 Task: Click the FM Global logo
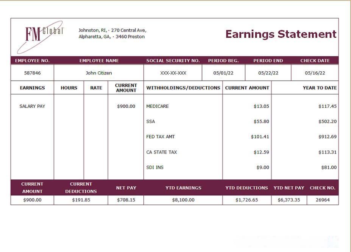tap(41, 35)
